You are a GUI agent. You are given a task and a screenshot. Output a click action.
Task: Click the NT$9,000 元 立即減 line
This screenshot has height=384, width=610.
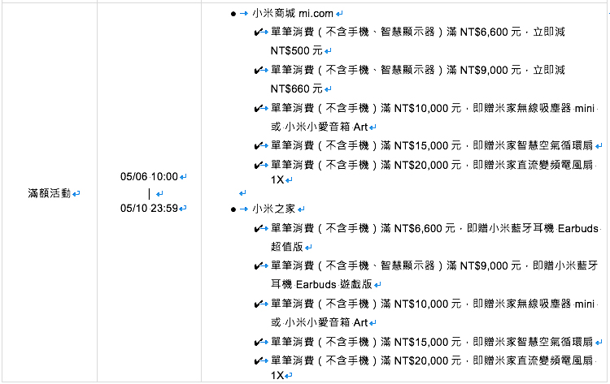click(x=417, y=70)
